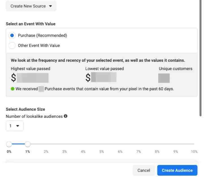This screenshot has width=204, height=178.
Task: Click the green status dot indicator
Action: tap(12, 89)
